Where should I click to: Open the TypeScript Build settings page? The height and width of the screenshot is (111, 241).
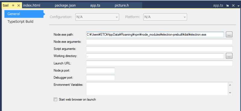pyautogui.click(x=20, y=22)
